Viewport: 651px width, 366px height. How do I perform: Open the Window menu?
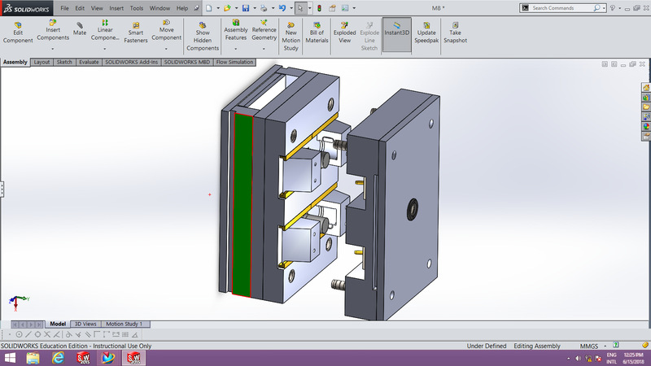(x=159, y=8)
